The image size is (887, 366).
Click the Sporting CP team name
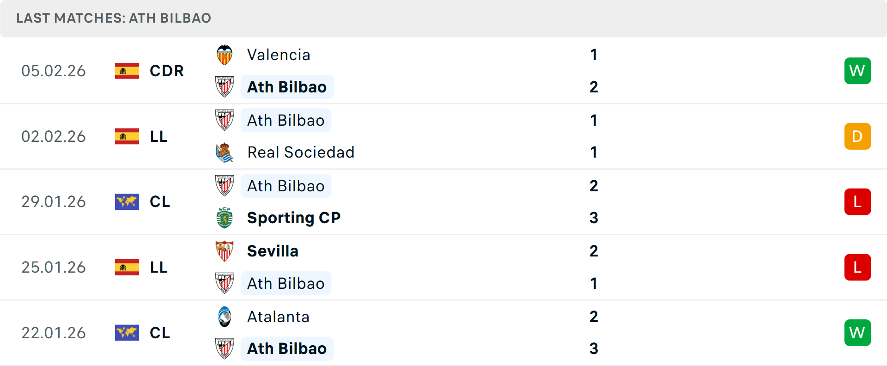coord(293,217)
